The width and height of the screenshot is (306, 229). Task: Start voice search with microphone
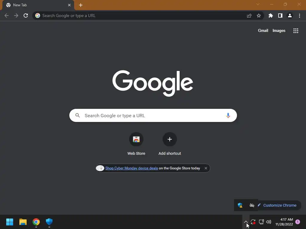228,115
